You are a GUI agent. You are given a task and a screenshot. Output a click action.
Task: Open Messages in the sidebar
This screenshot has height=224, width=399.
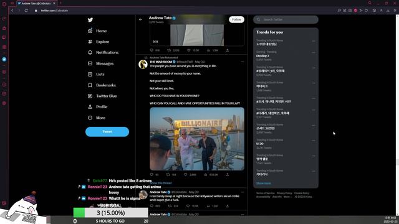click(x=100, y=63)
